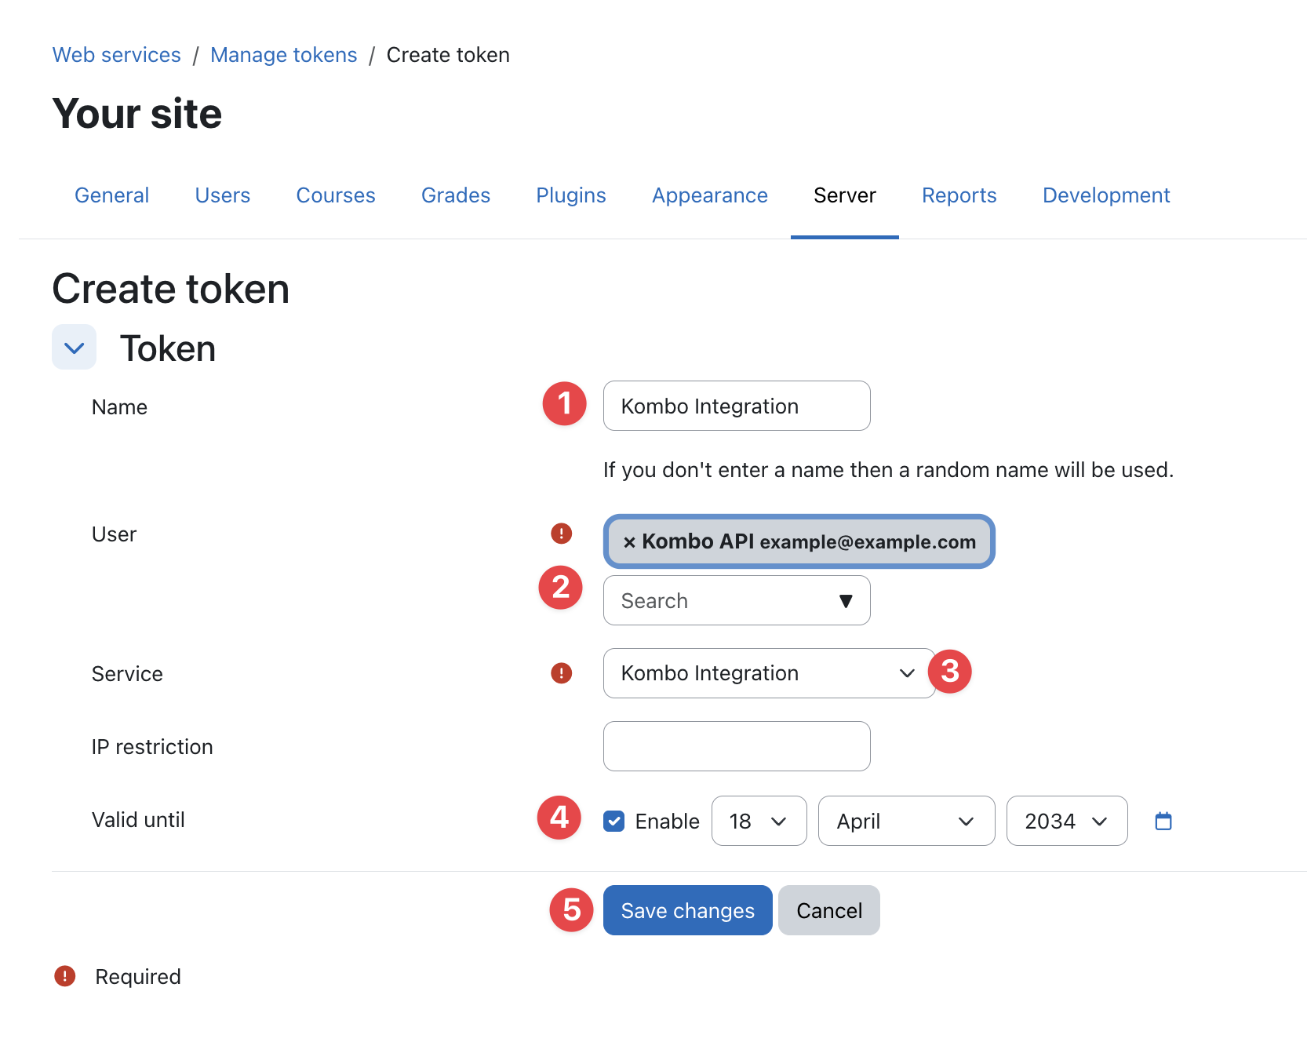Remove the Kombo API user selection

[629, 542]
